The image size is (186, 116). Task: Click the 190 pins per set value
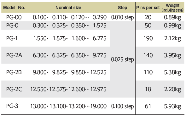(148, 38)
